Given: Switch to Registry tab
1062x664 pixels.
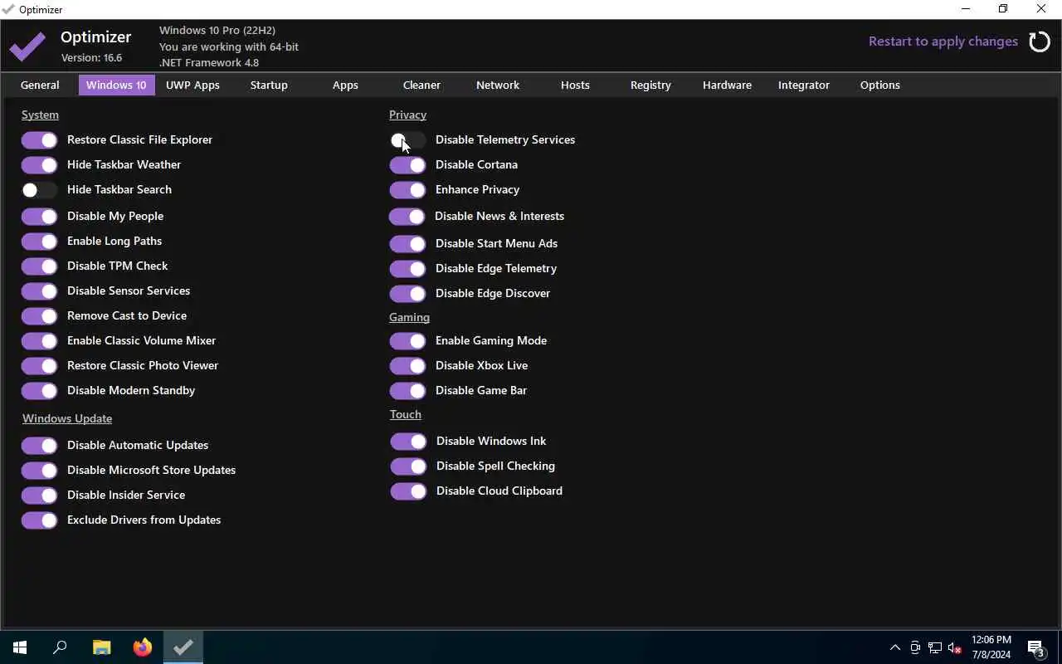Looking at the screenshot, I should point(650,85).
